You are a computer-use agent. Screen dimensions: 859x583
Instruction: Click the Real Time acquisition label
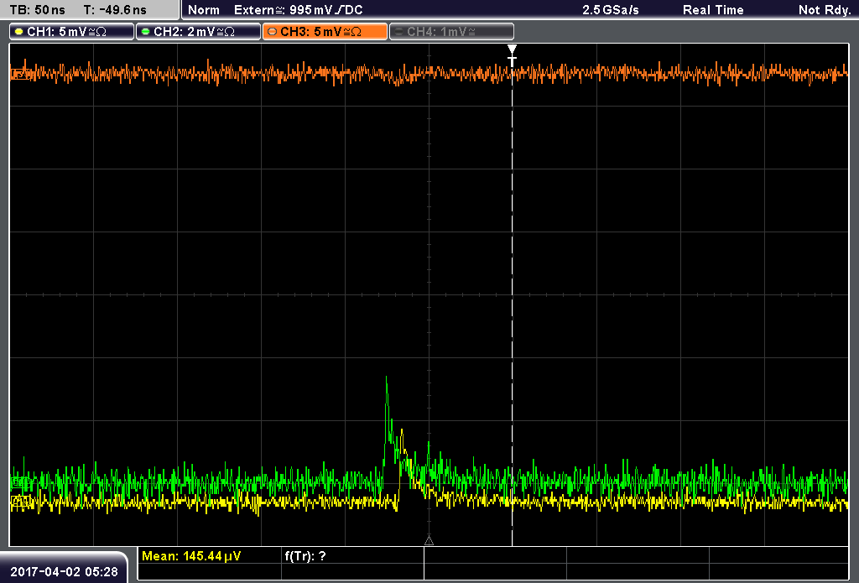tap(713, 10)
